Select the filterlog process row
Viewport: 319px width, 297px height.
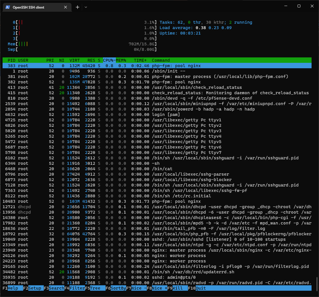157,266
